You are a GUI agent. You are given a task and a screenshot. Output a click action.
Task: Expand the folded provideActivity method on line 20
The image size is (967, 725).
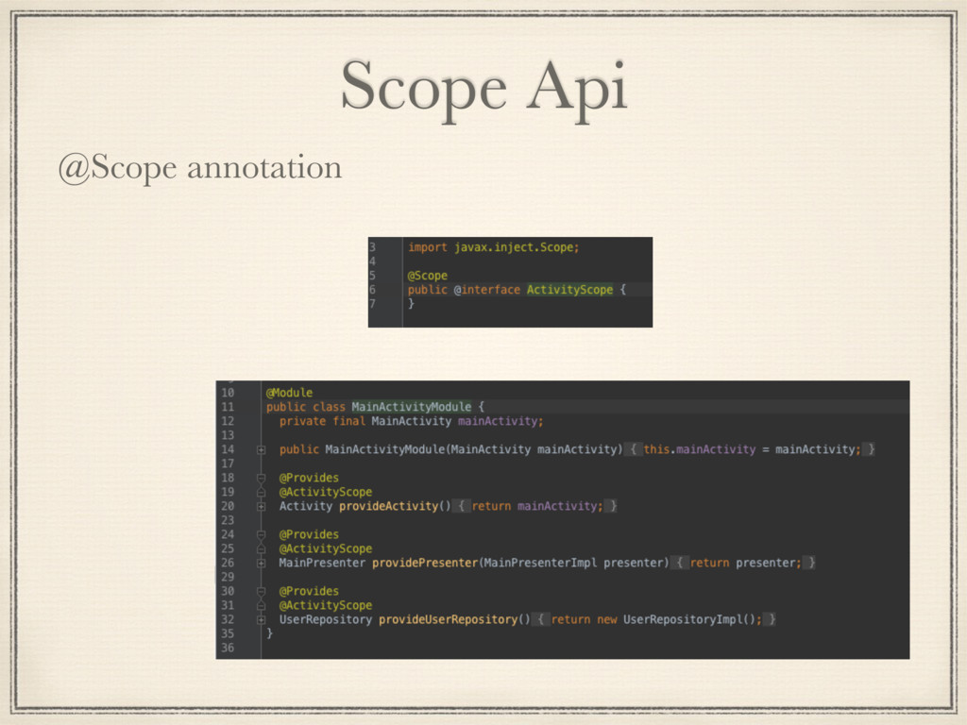[x=261, y=507]
